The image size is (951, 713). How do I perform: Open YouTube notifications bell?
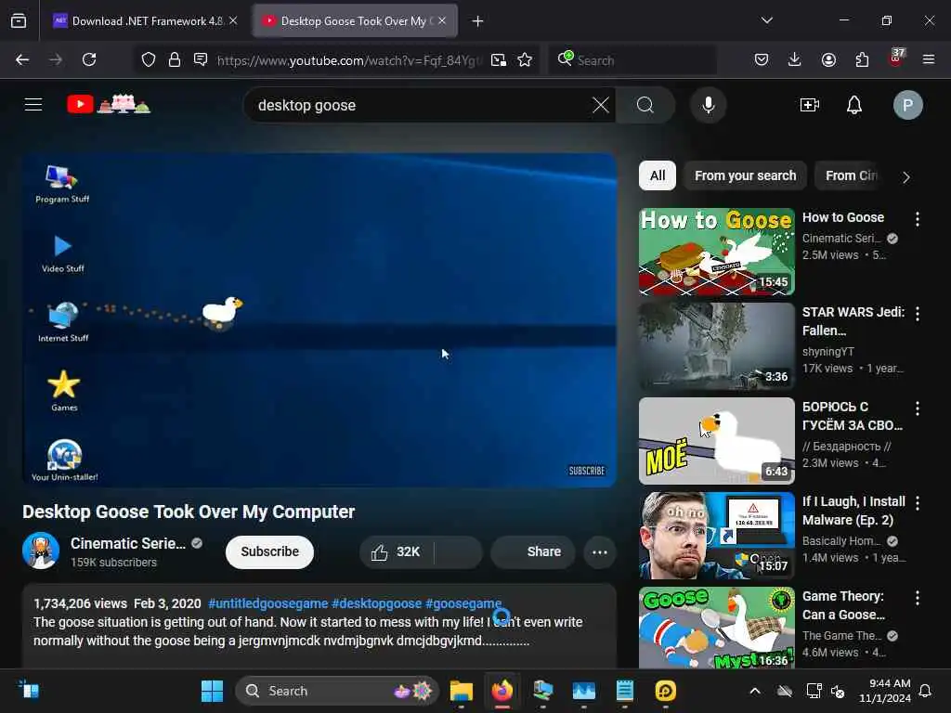pos(854,105)
